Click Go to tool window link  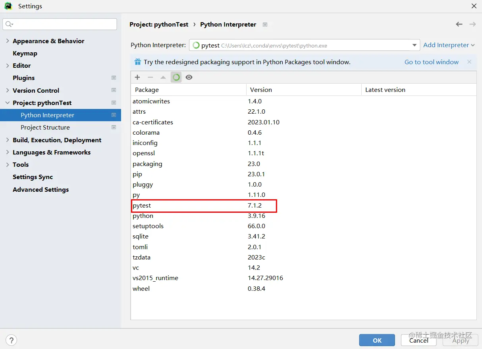[x=432, y=62]
